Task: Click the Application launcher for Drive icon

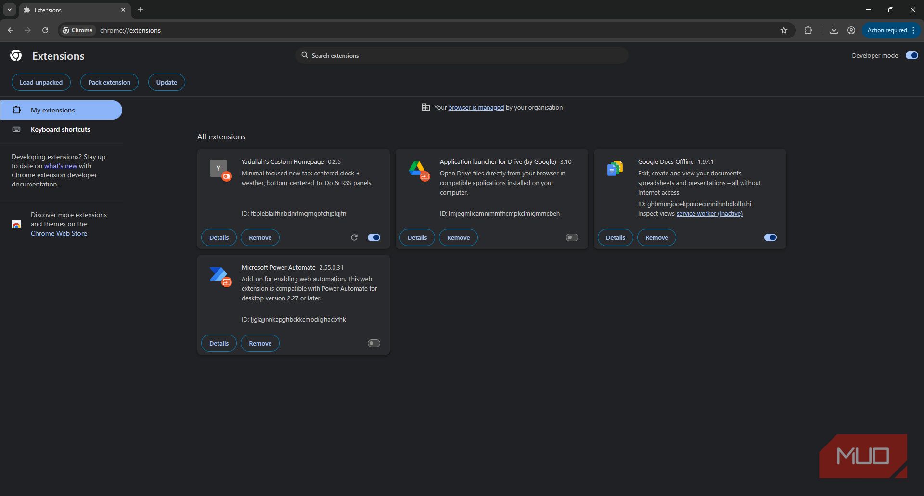Action: (418, 170)
